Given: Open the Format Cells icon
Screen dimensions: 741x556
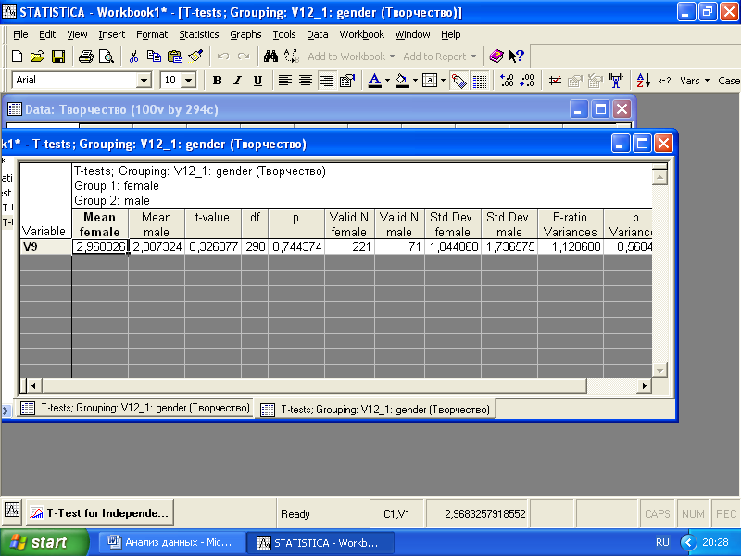Looking at the screenshot, I should (x=347, y=81).
